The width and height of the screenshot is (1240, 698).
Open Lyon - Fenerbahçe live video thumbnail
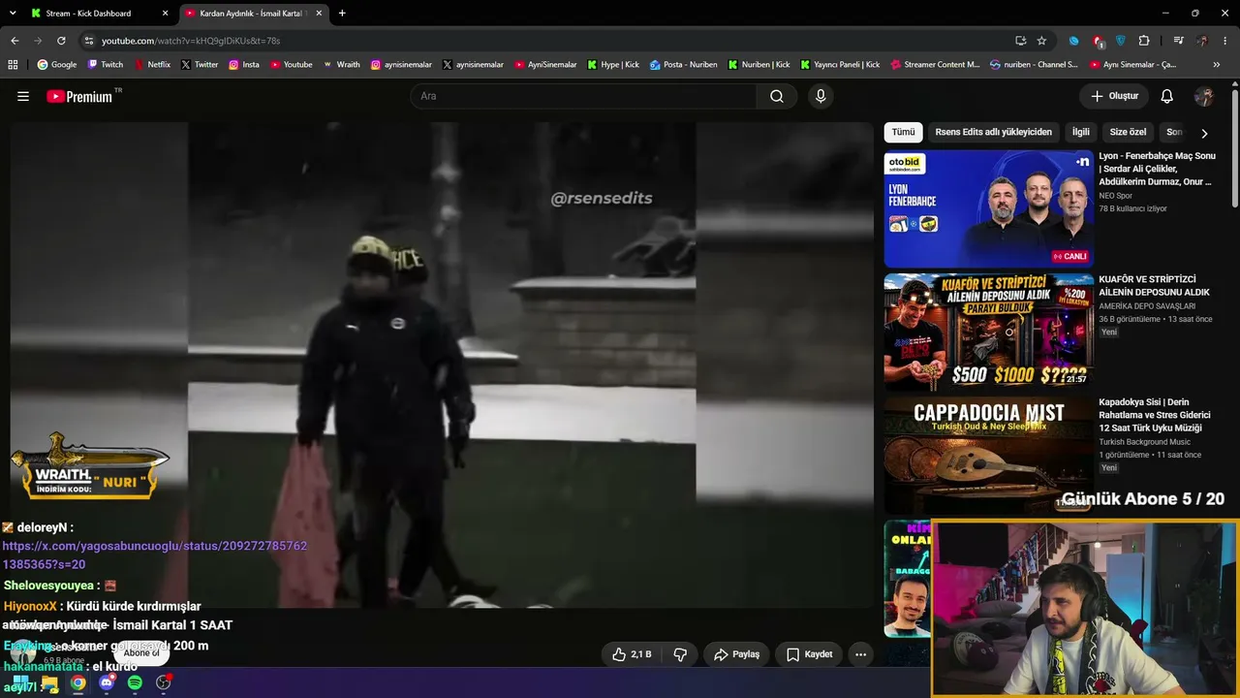pyautogui.click(x=989, y=208)
